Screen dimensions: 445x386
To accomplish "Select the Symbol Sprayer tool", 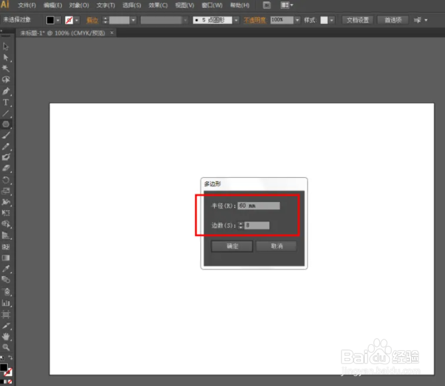I will 6,291.
